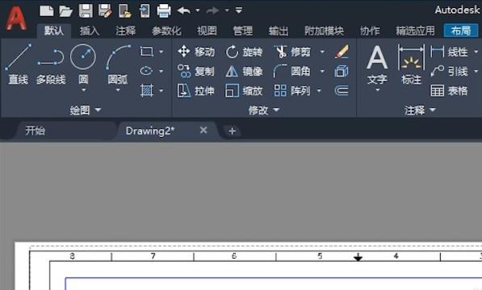Expand the Ellipse tool dropdown arrow
This screenshot has height=290, width=482.
click(x=161, y=72)
